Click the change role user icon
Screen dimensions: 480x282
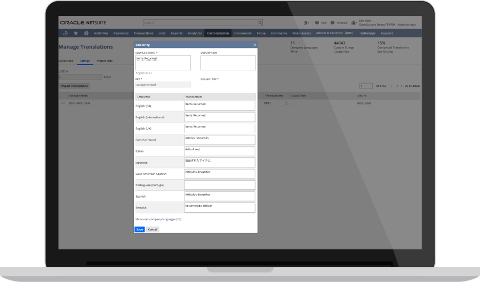coord(354,23)
